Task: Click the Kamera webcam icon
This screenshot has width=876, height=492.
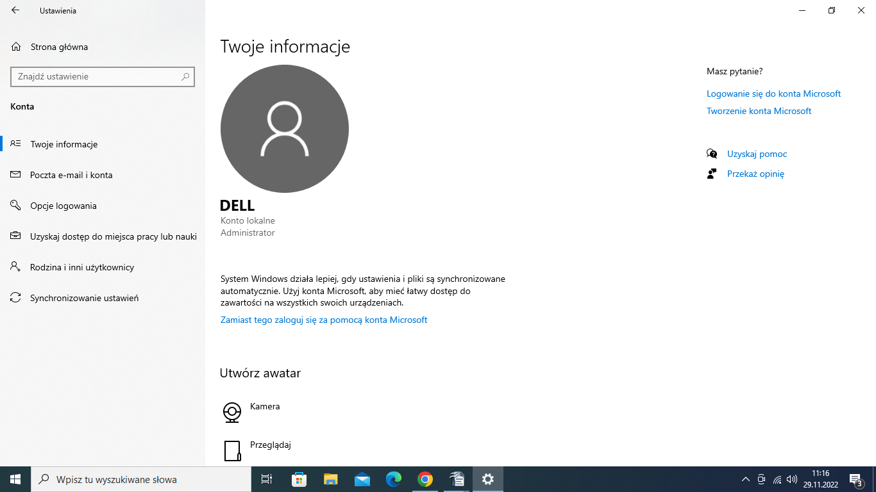Action: [232, 412]
